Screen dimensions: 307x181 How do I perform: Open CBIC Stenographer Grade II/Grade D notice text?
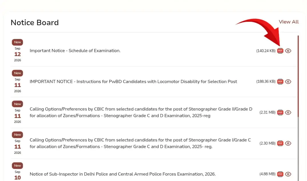pos(141,112)
